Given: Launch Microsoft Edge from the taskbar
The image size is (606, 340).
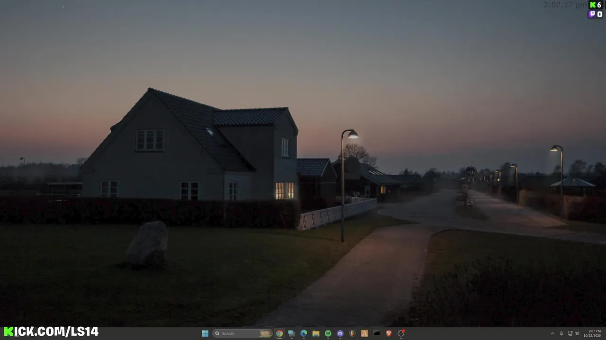Looking at the screenshot, I should (304, 333).
